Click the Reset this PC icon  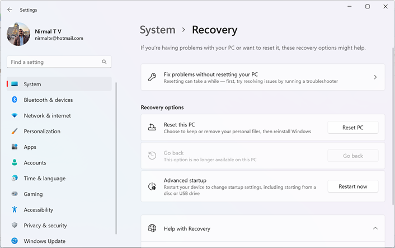pyautogui.click(x=152, y=127)
